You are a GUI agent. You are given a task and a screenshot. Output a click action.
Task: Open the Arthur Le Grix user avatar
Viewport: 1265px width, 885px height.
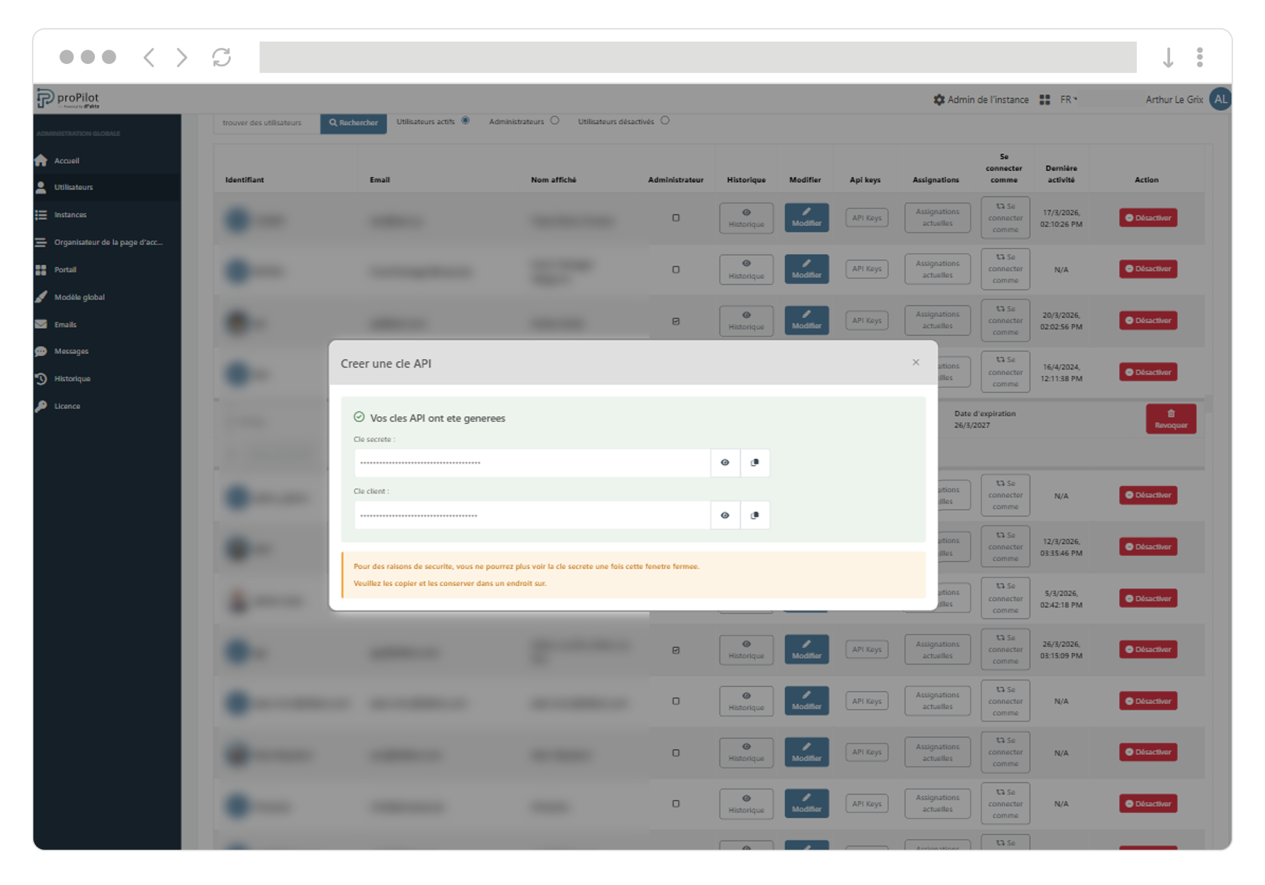(x=1220, y=100)
